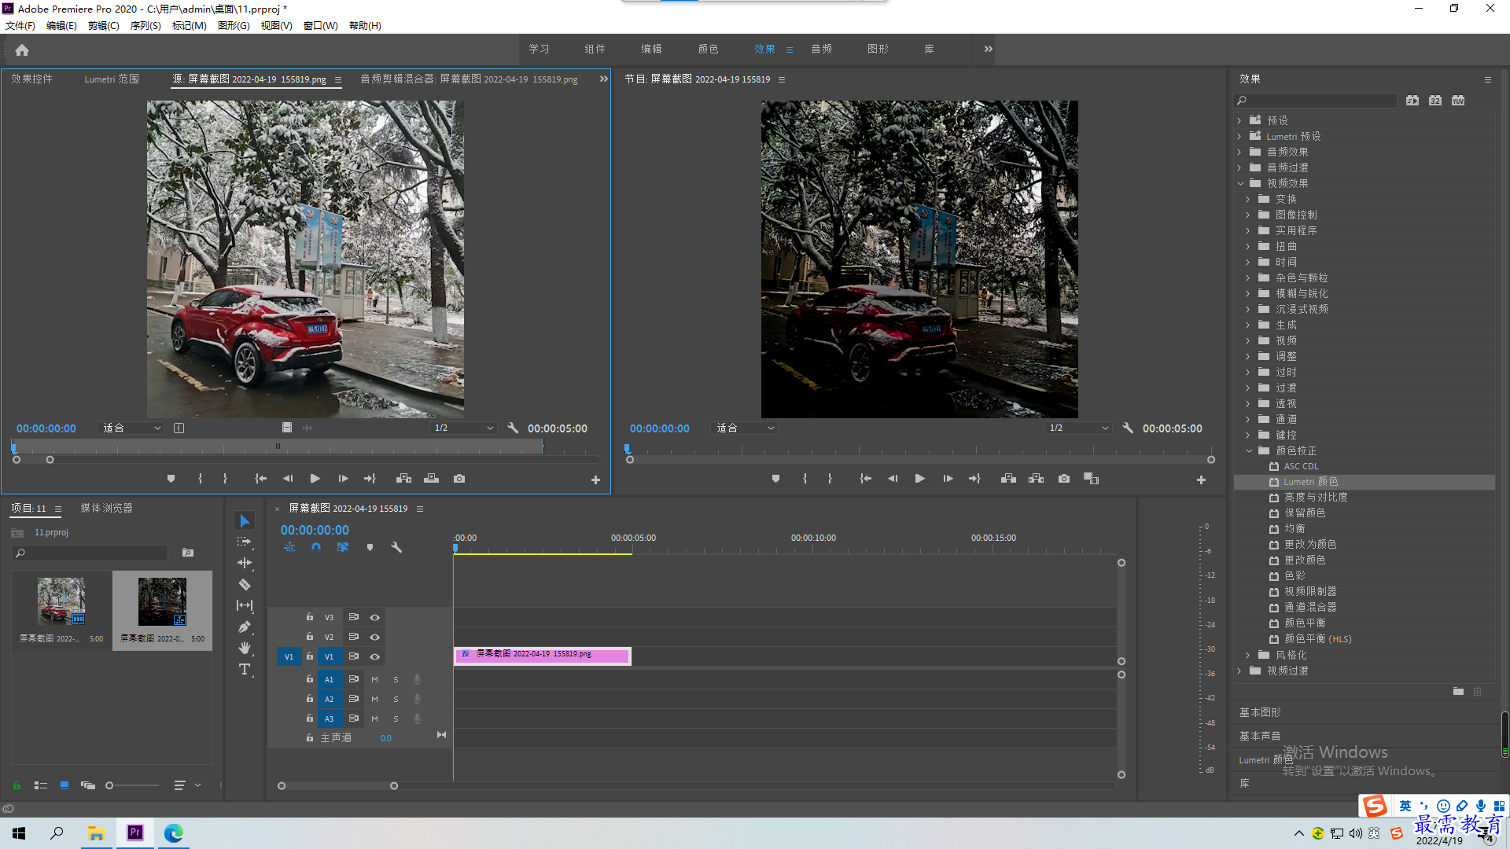
Task: Open Program monitor button editor plus
Action: tap(1201, 480)
